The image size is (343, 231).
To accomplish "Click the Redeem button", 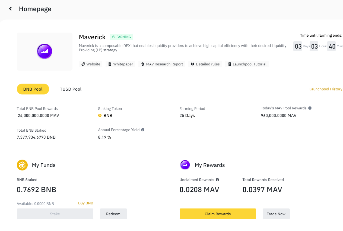I will point(113,214).
